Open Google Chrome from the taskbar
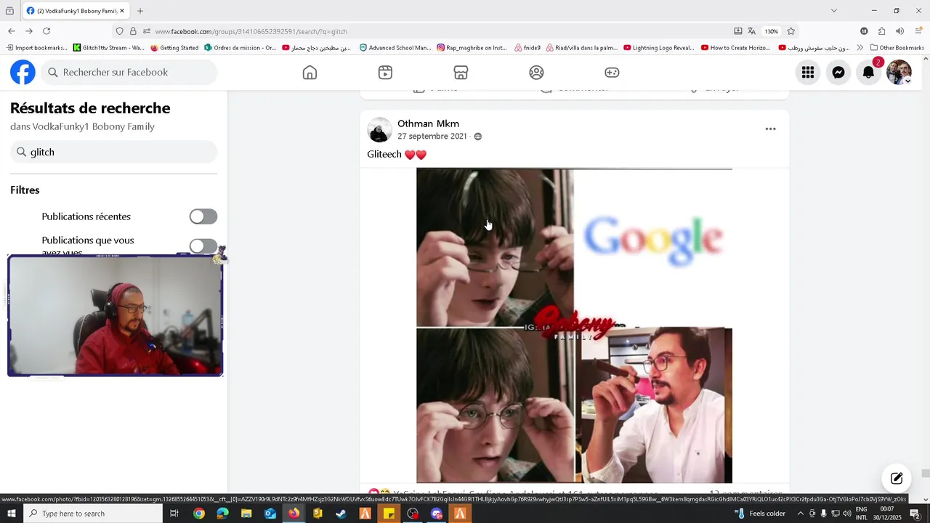Image resolution: width=930 pixels, height=523 pixels. point(198,514)
